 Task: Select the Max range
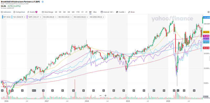(95, 12)
